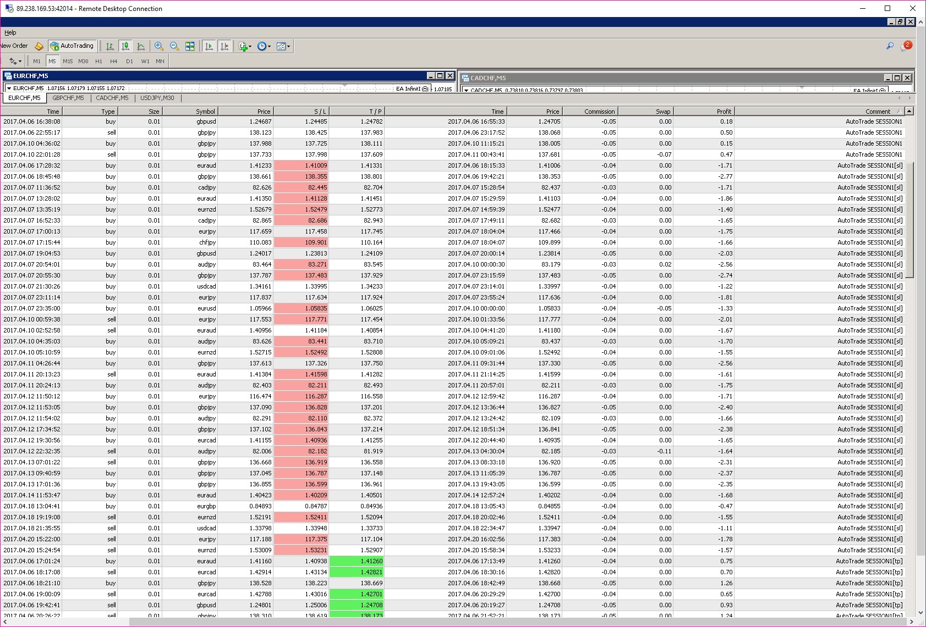Click the outer window scroll-down arrow

921,613
